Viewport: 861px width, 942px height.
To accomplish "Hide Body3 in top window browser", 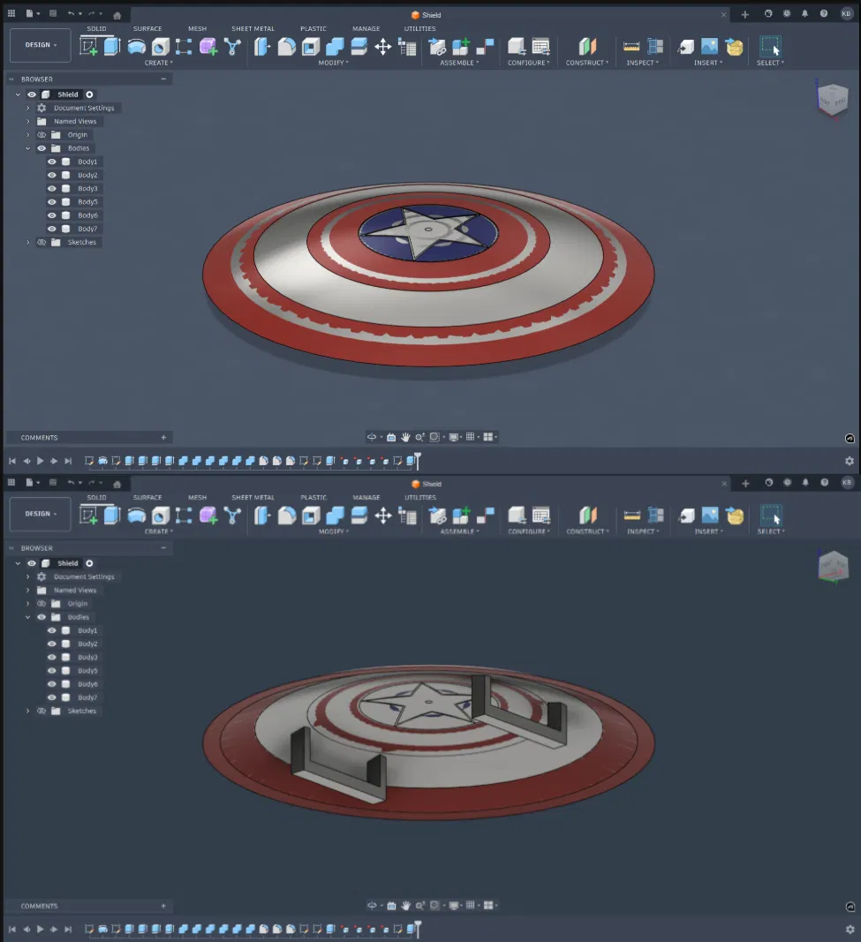I will [52, 189].
